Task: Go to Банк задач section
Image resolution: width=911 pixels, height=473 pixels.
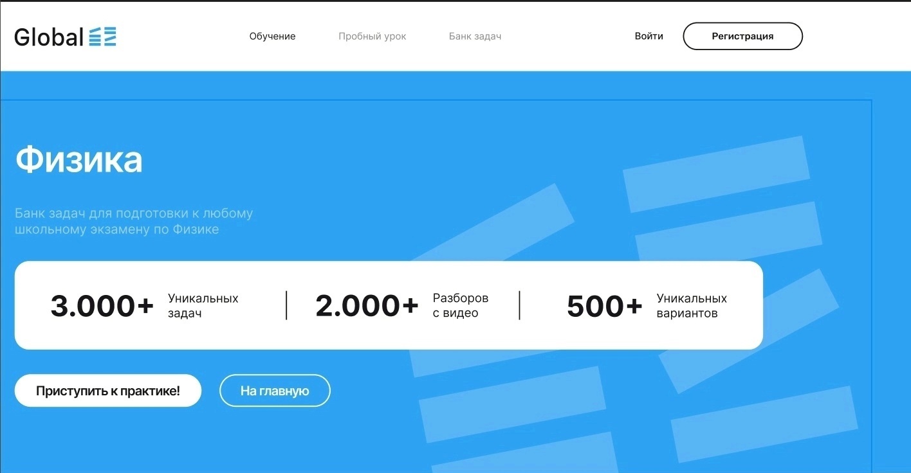Action: (475, 37)
